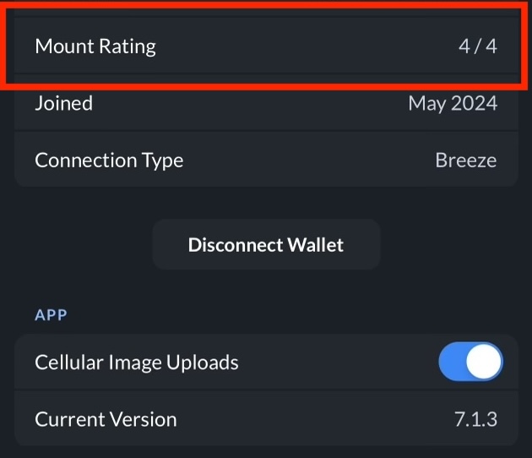Toggle the Cellular Image Uploads switch

[x=470, y=363]
